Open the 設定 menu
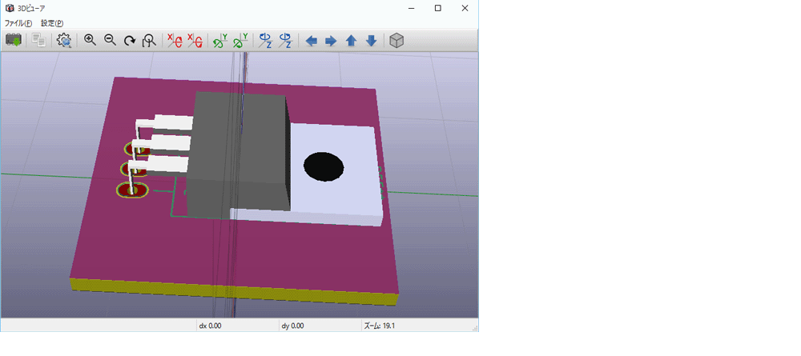The image size is (801, 356). click(x=52, y=23)
